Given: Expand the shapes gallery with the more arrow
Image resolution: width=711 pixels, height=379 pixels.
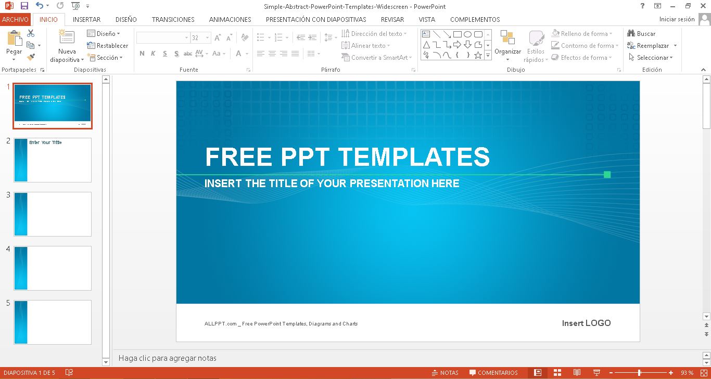Looking at the screenshot, I should coord(487,55).
